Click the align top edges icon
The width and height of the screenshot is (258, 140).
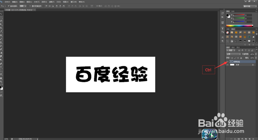(46, 6)
